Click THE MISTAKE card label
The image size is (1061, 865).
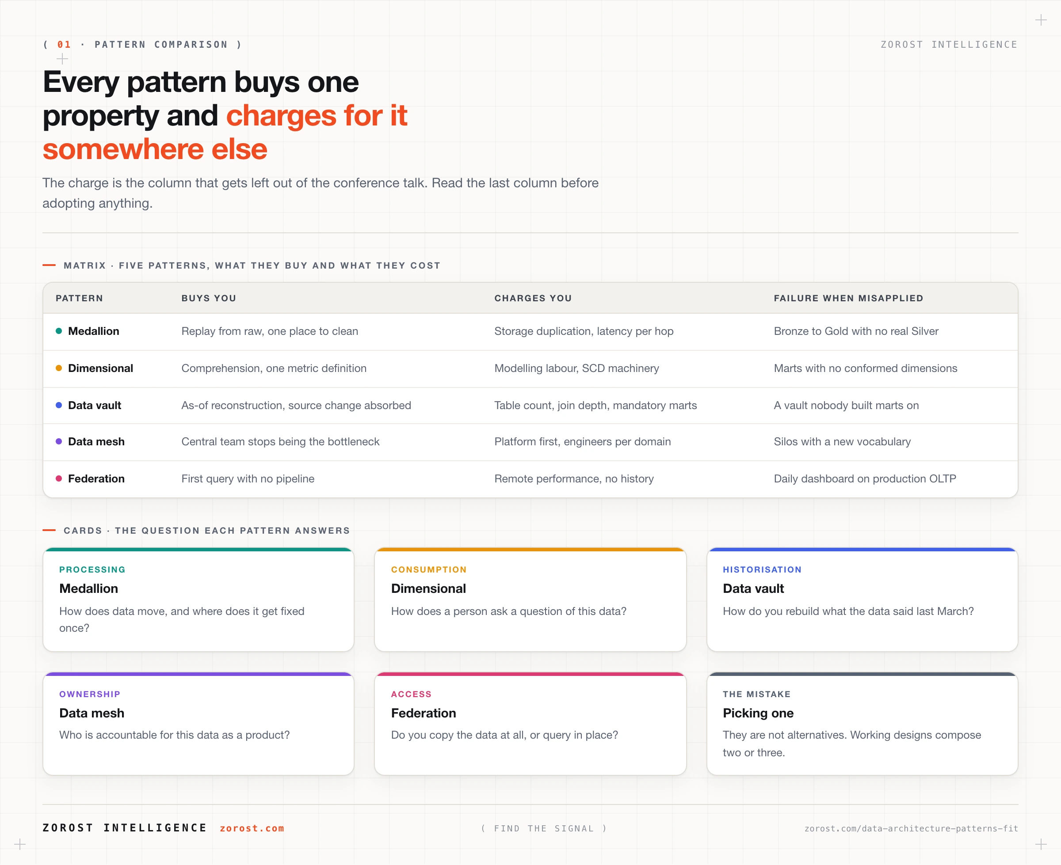tap(756, 694)
